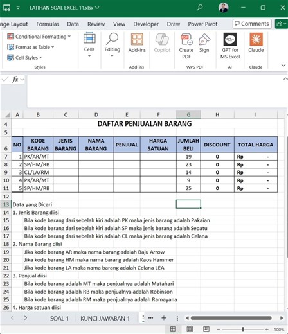Click the row mentioning Baju Arrow
The height and width of the screenshot is (334, 288).
[x=94, y=252]
